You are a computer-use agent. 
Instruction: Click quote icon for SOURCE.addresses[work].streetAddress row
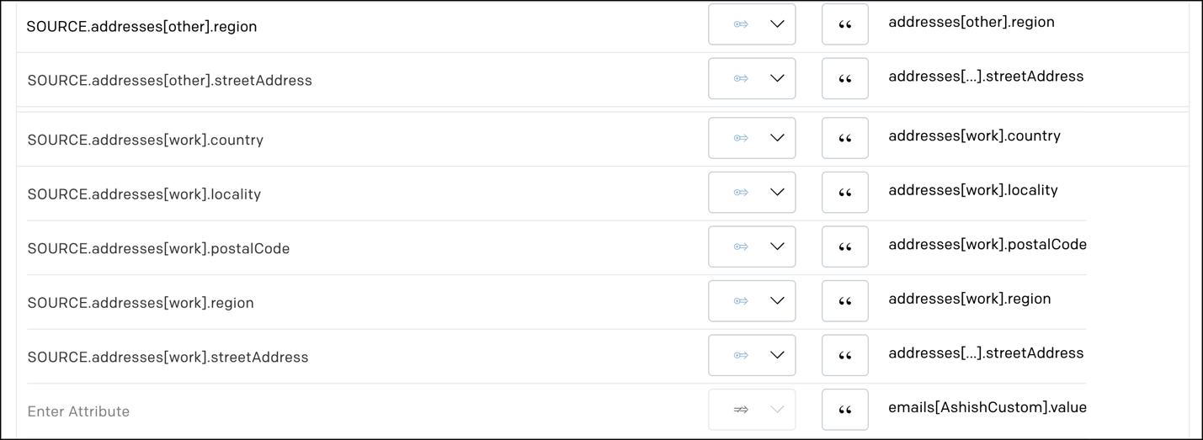click(x=844, y=355)
